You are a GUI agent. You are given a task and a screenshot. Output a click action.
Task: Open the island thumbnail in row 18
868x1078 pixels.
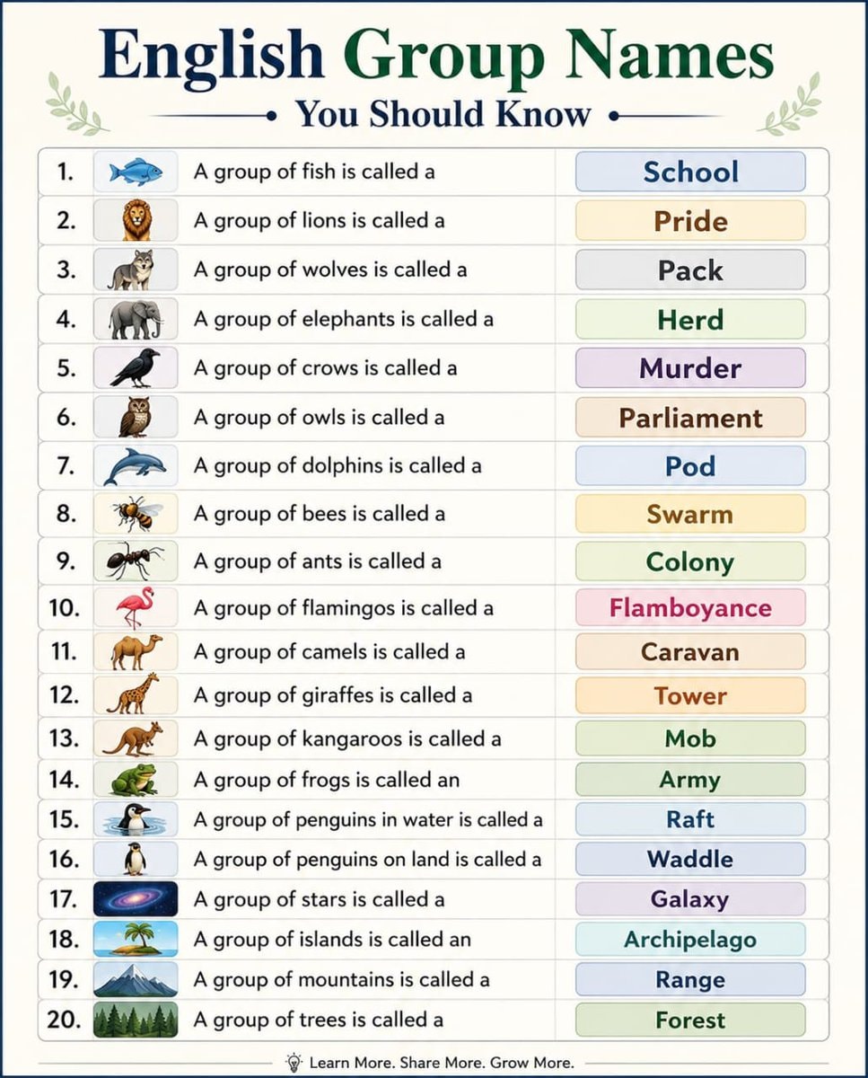pyautogui.click(x=136, y=939)
